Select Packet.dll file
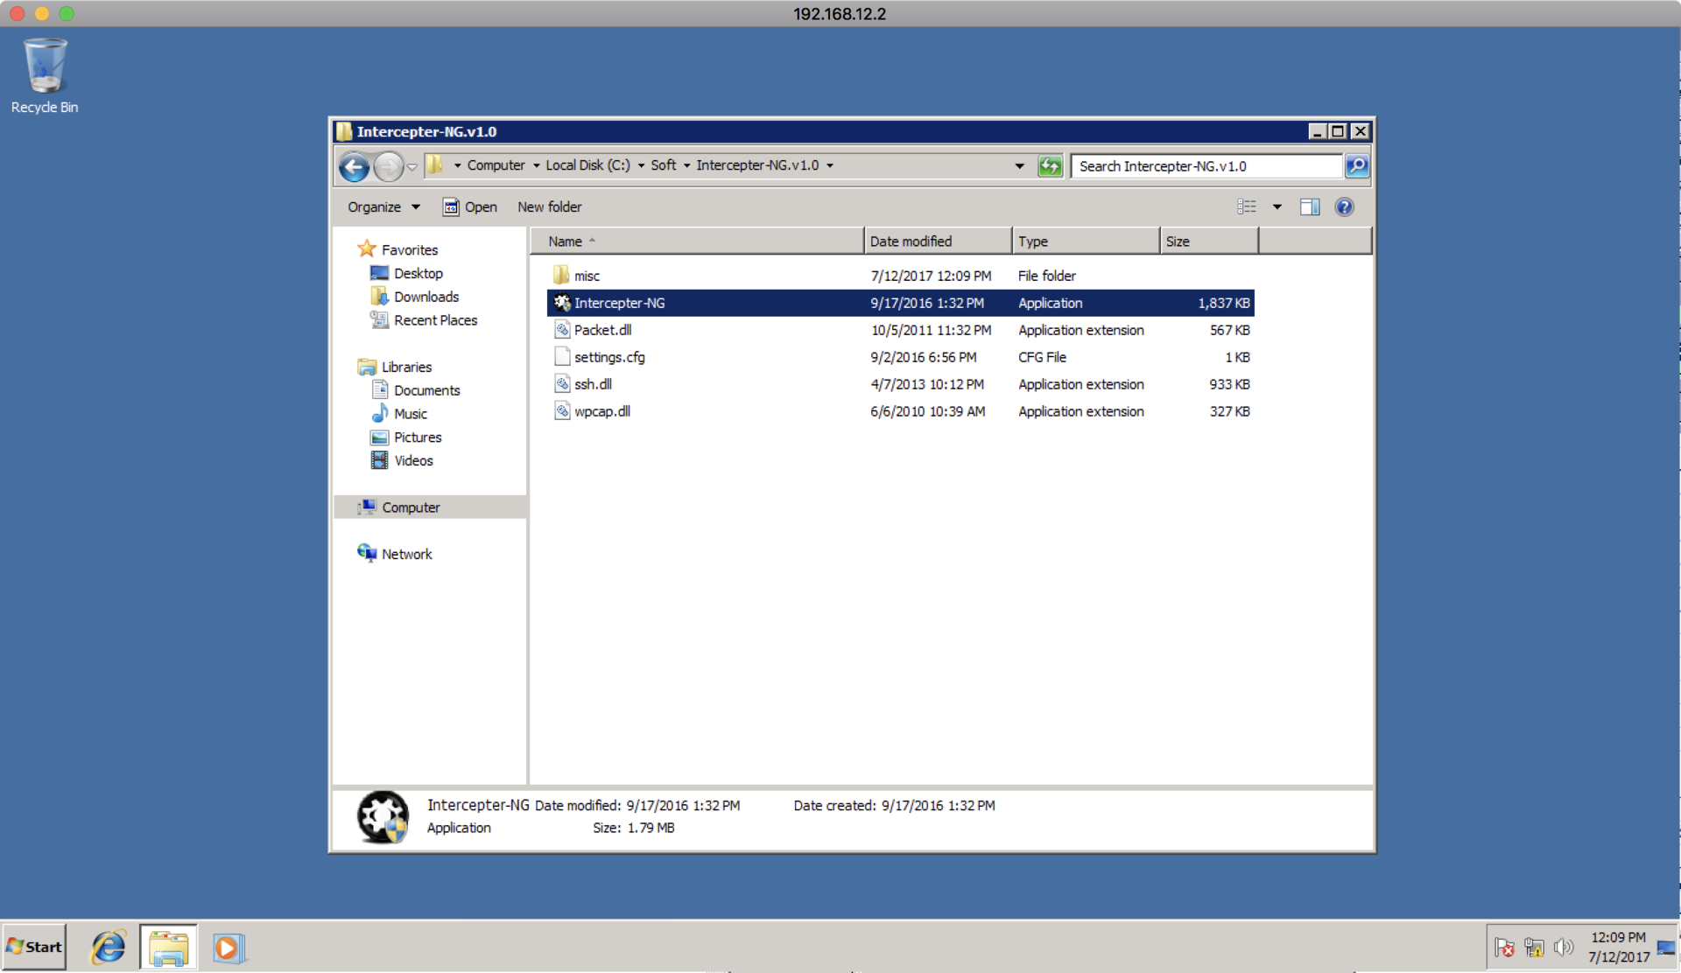This screenshot has width=1681, height=973. pyautogui.click(x=603, y=329)
